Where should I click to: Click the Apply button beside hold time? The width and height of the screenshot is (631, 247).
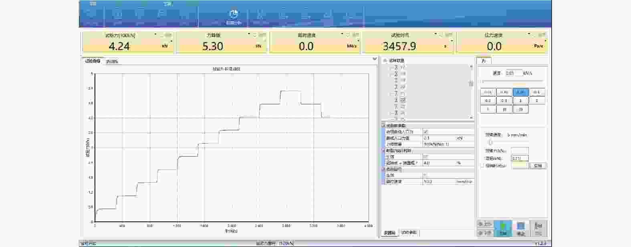click(x=538, y=165)
